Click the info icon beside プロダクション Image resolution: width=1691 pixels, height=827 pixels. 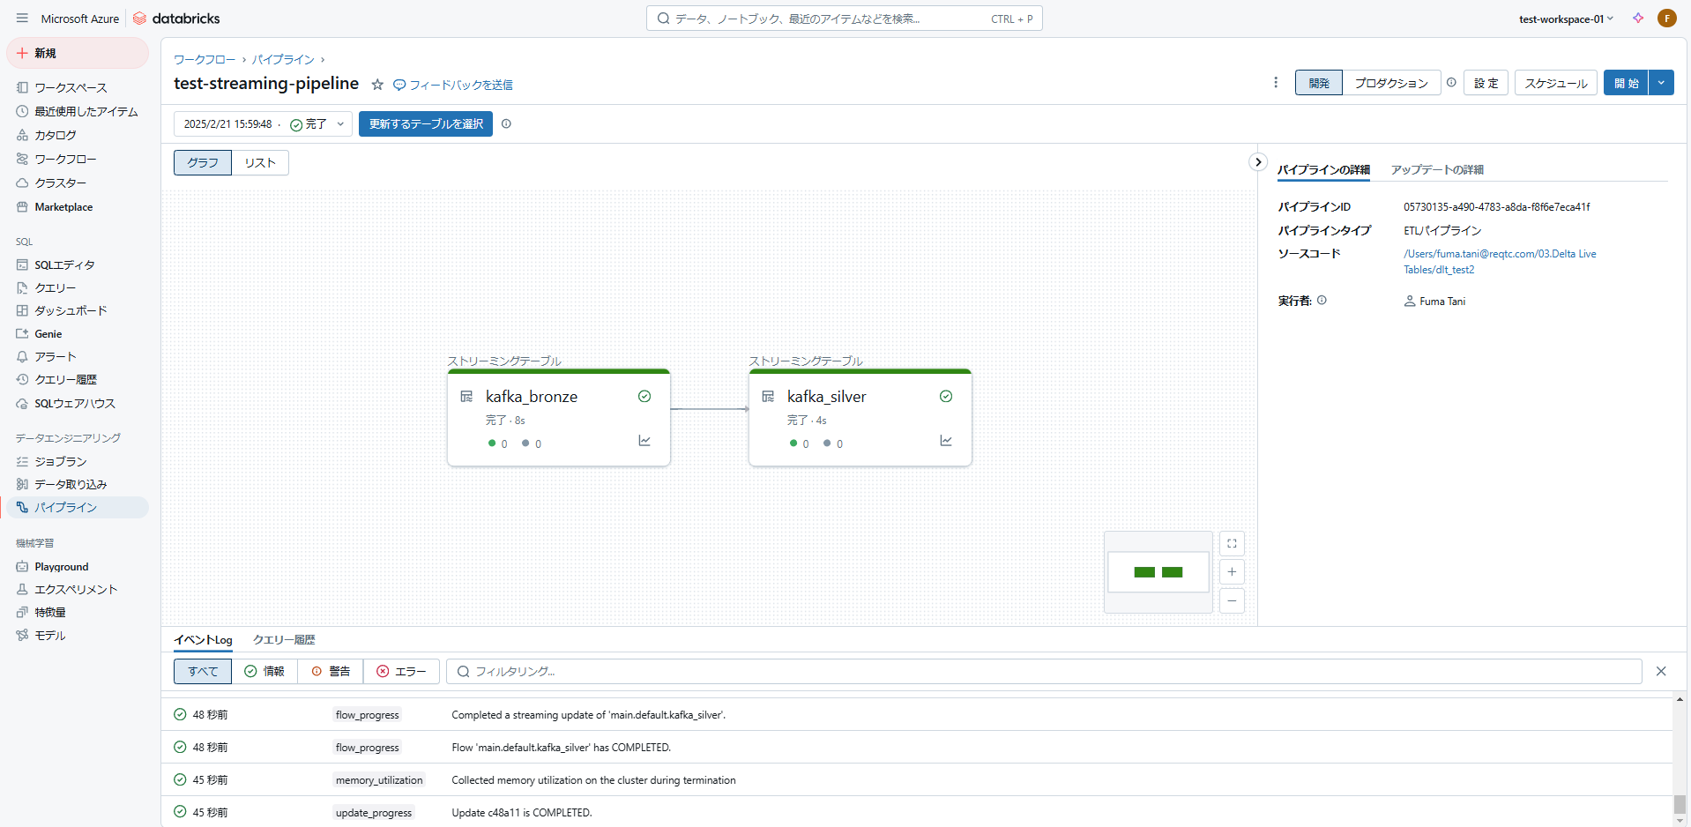(x=1451, y=82)
